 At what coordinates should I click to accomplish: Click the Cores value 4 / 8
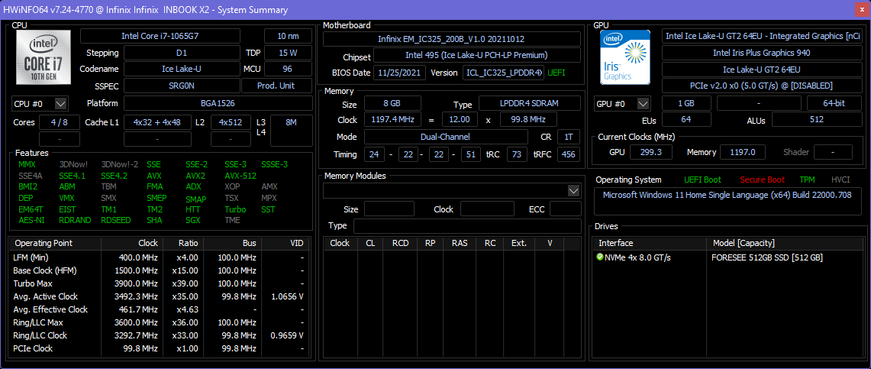[x=59, y=122]
